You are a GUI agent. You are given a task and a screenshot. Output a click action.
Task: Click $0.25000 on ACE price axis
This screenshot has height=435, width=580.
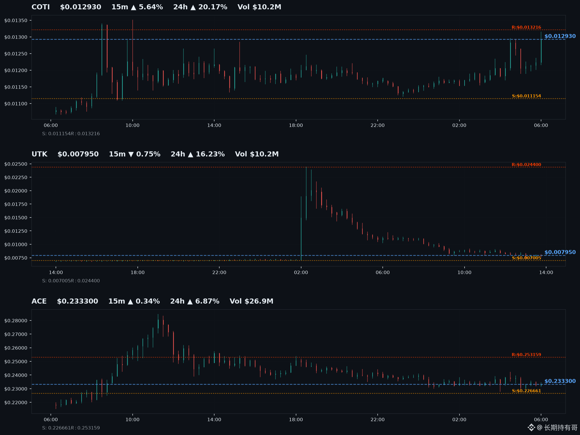[x=16, y=362]
